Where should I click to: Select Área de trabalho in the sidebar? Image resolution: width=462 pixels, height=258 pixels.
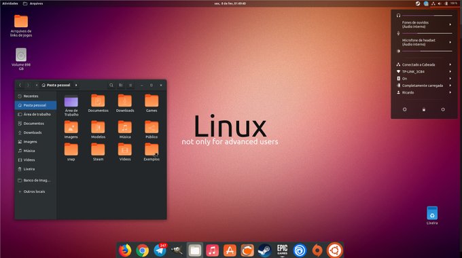pyautogui.click(x=35, y=114)
